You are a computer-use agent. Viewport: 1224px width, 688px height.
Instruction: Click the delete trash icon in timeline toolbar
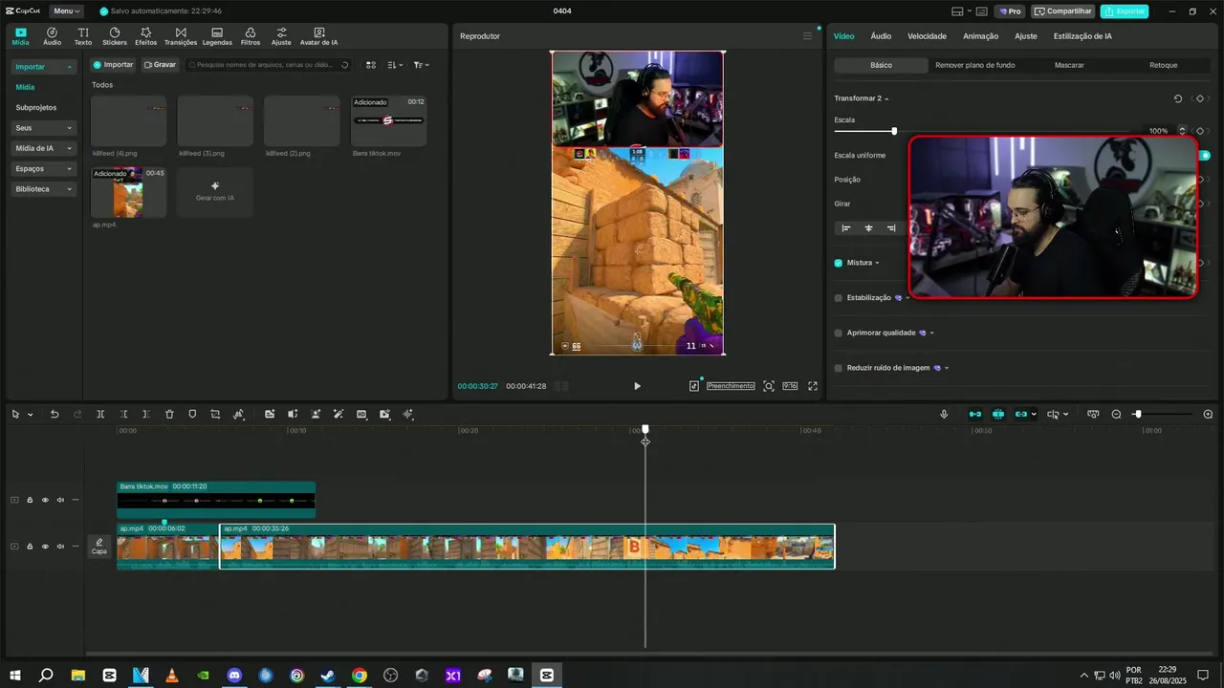tap(169, 414)
